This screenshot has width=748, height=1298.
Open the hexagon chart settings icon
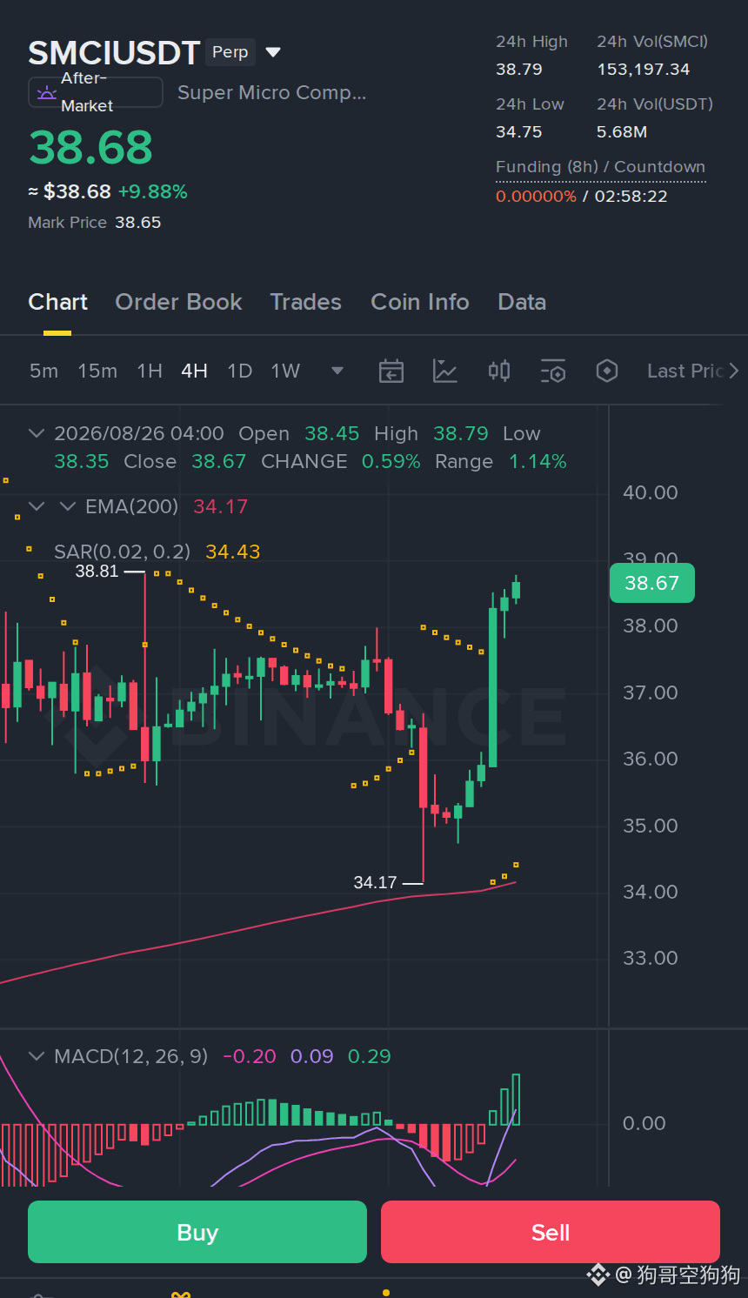[x=607, y=371]
